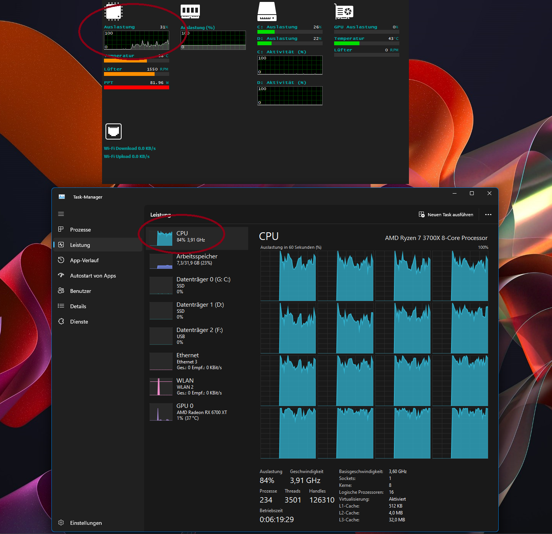Click Wi-Fi Upload 0.0 KB/s text

click(127, 156)
